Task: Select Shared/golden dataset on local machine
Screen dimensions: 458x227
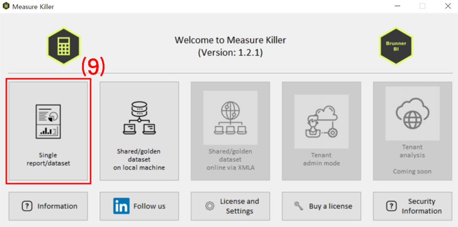Action: (139, 131)
